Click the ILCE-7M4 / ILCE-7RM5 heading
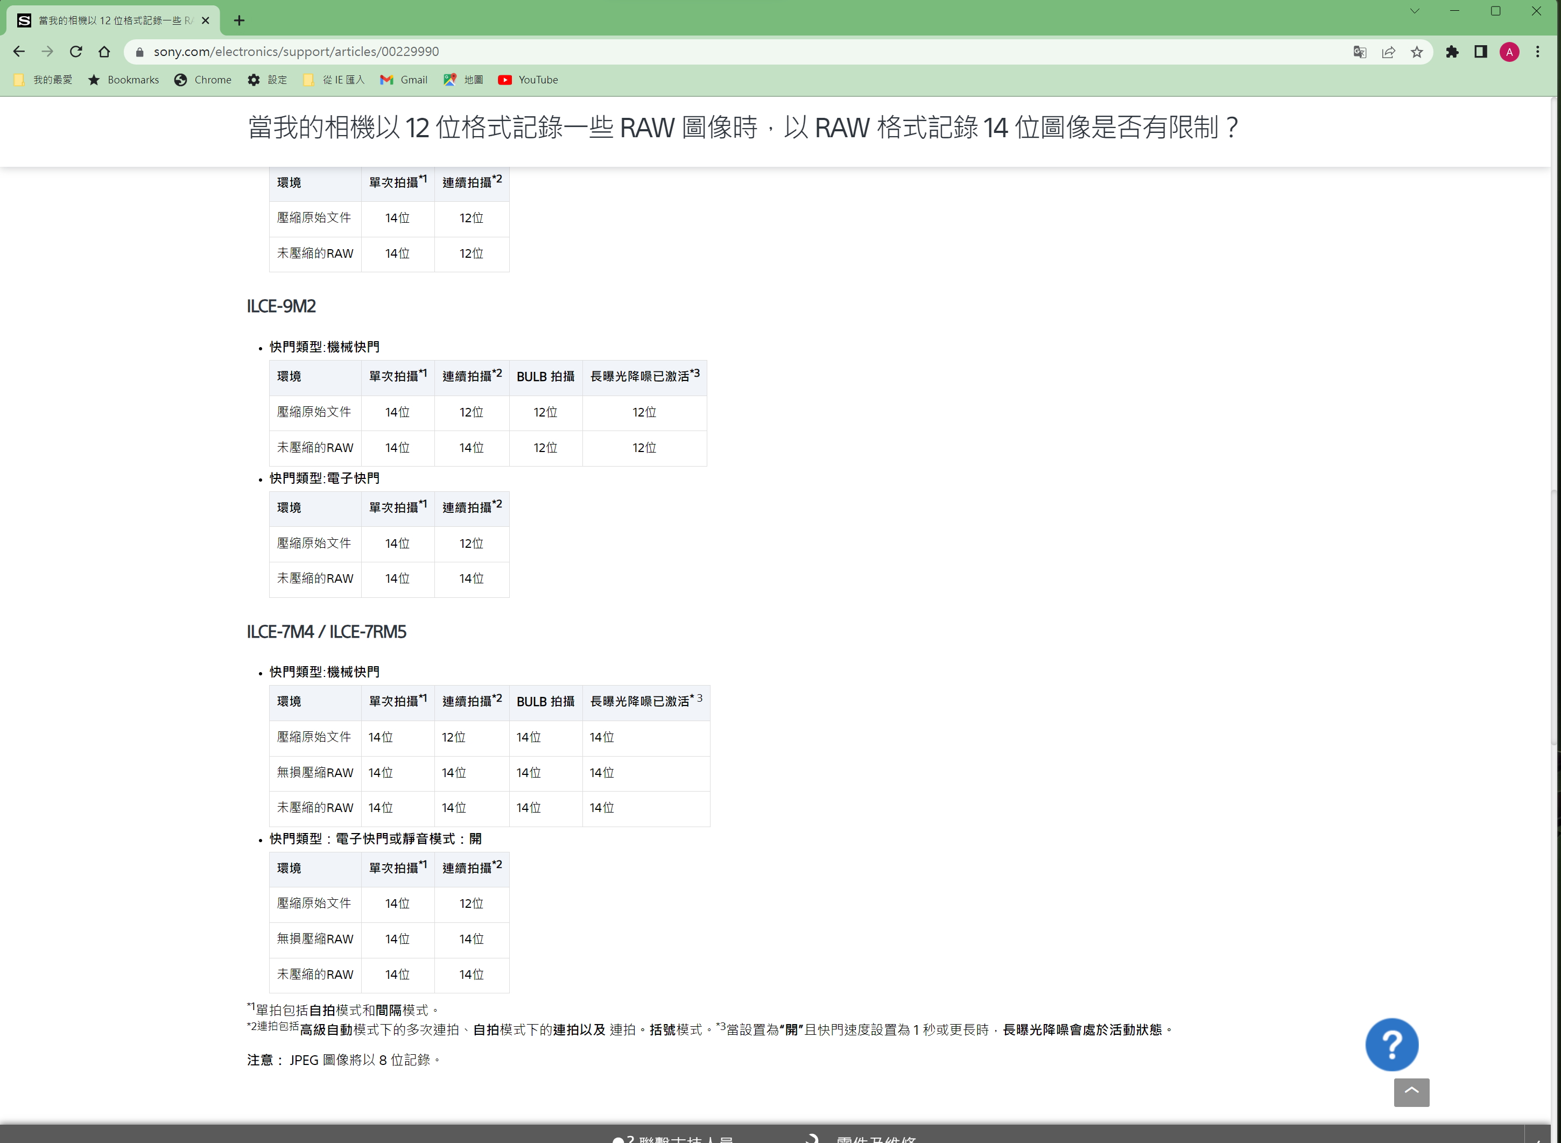Viewport: 1561px width, 1143px height. pyautogui.click(x=326, y=632)
